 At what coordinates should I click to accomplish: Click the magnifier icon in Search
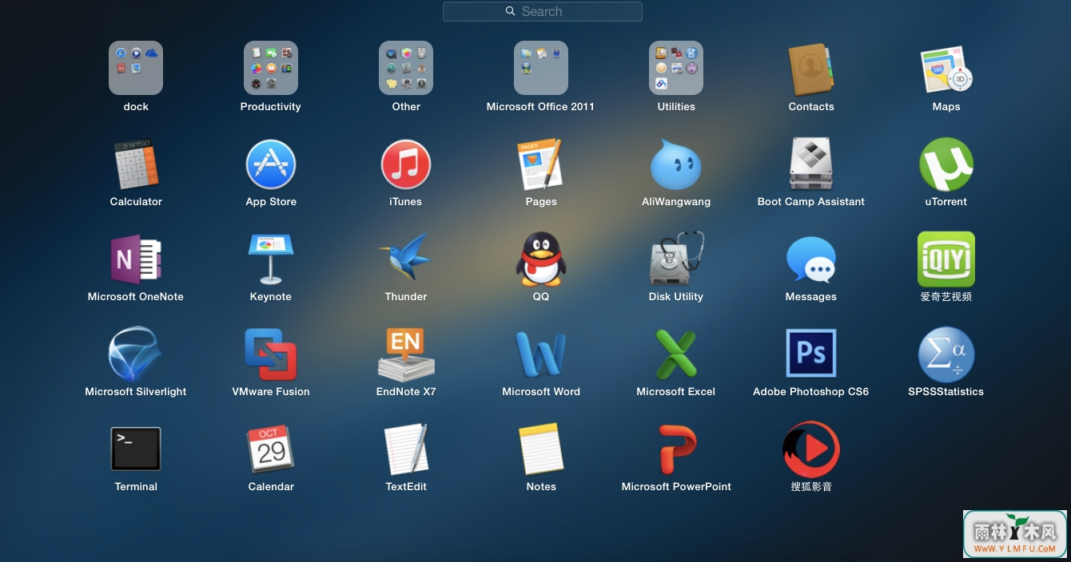[x=511, y=11]
